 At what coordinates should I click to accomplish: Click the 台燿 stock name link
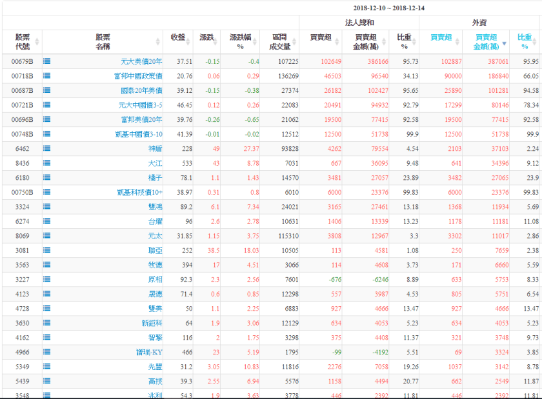tap(155, 221)
